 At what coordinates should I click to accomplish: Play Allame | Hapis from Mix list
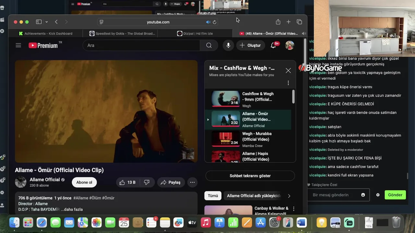click(248, 157)
